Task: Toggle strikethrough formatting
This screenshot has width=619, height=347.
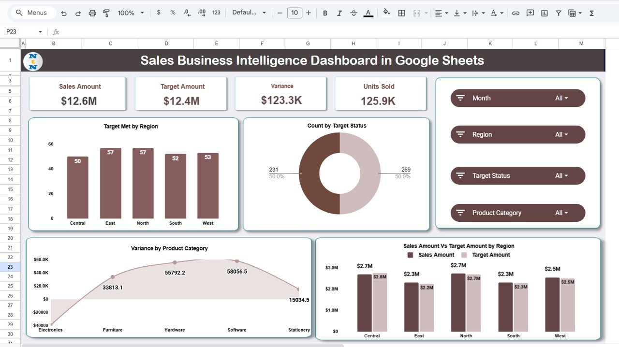Action: pos(354,13)
